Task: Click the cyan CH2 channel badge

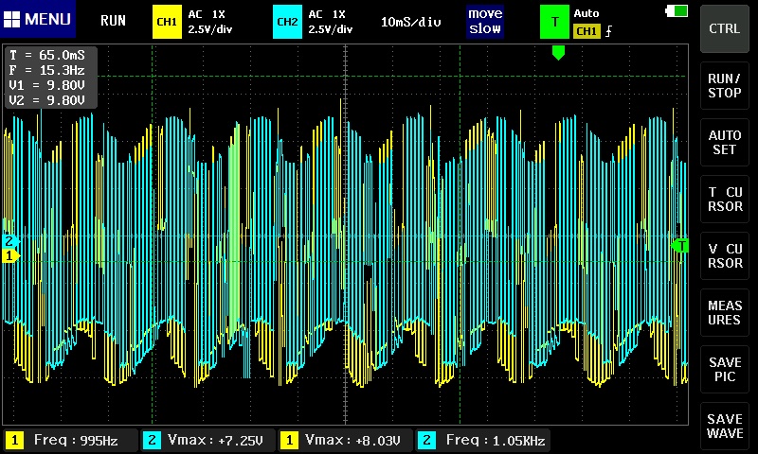Action: point(287,21)
